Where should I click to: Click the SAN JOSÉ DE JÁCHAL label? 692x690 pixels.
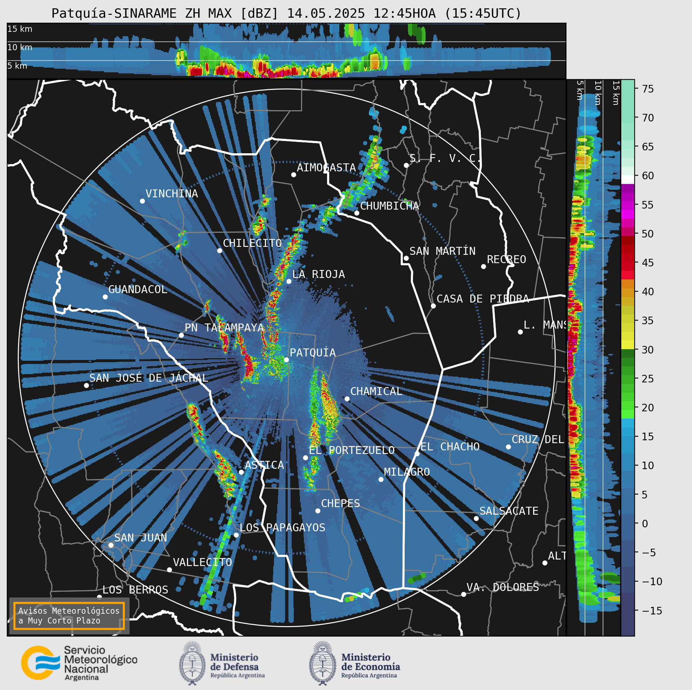149,378
